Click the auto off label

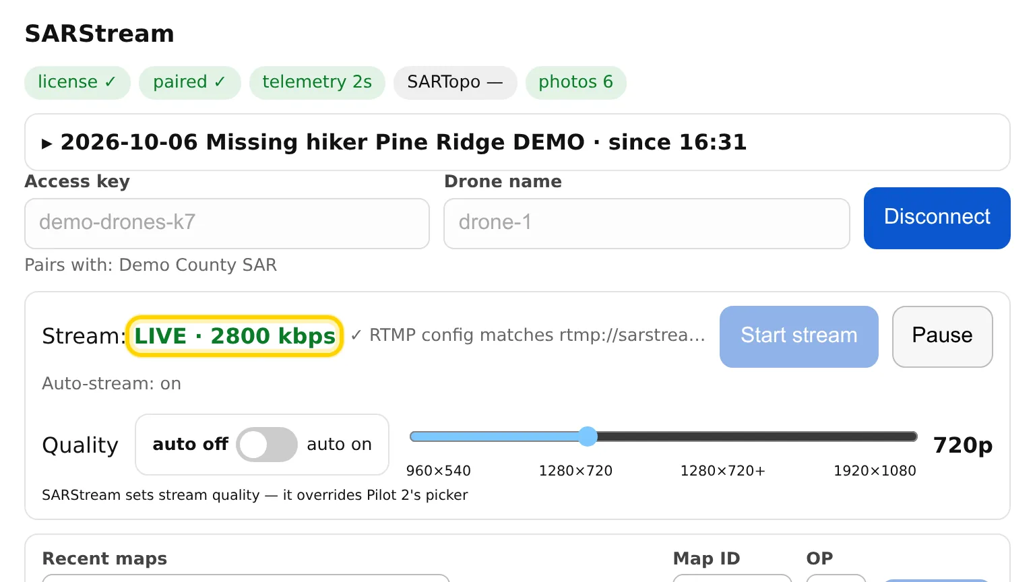click(x=191, y=445)
